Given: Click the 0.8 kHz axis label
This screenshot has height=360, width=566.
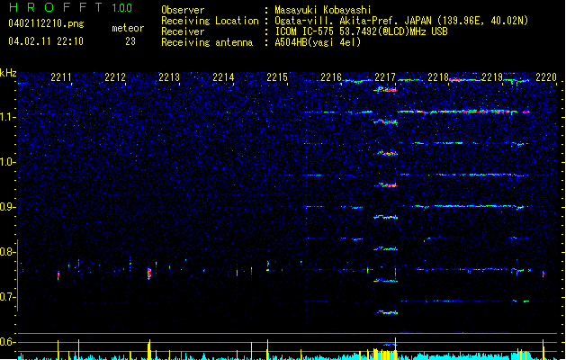Looking at the screenshot, I should point(8,252).
